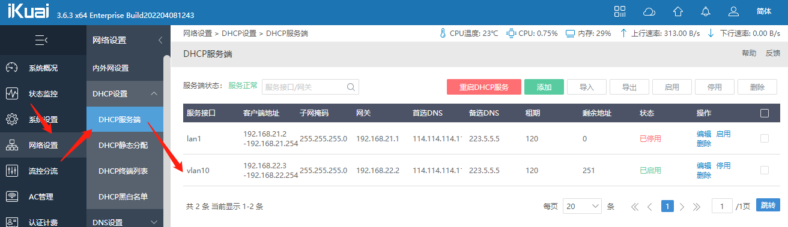Click the 流控分流 sliders icon
Viewport: 788px width, 227px height.
[12, 171]
